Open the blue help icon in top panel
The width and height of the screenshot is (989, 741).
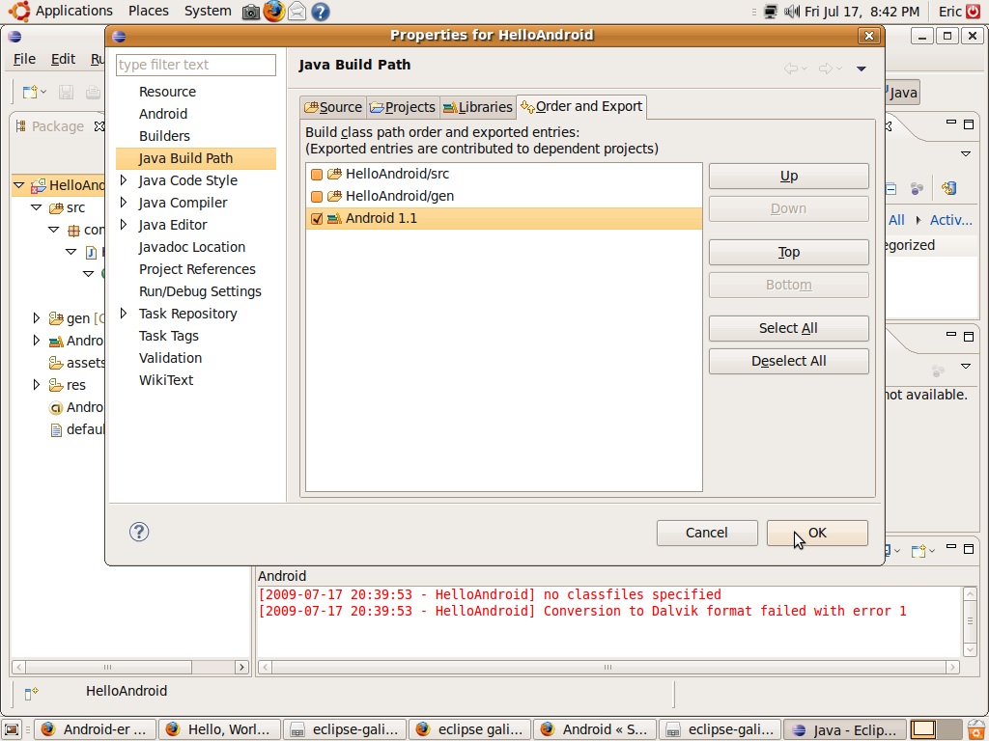(321, 12)
